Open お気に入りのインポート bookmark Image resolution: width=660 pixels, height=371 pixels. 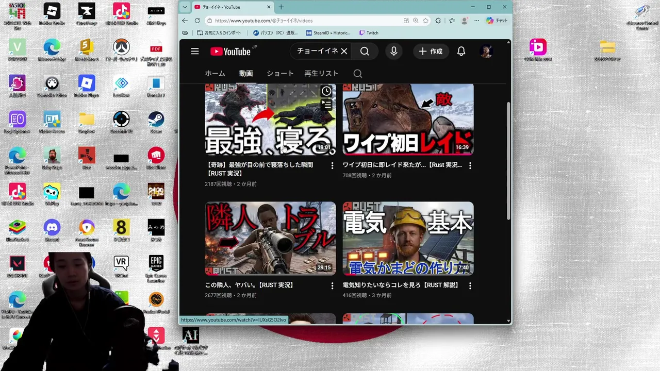[x=219, y=33]
